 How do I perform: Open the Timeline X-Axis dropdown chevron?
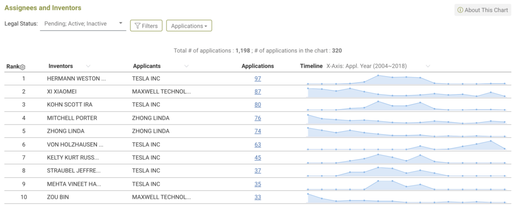428,66
